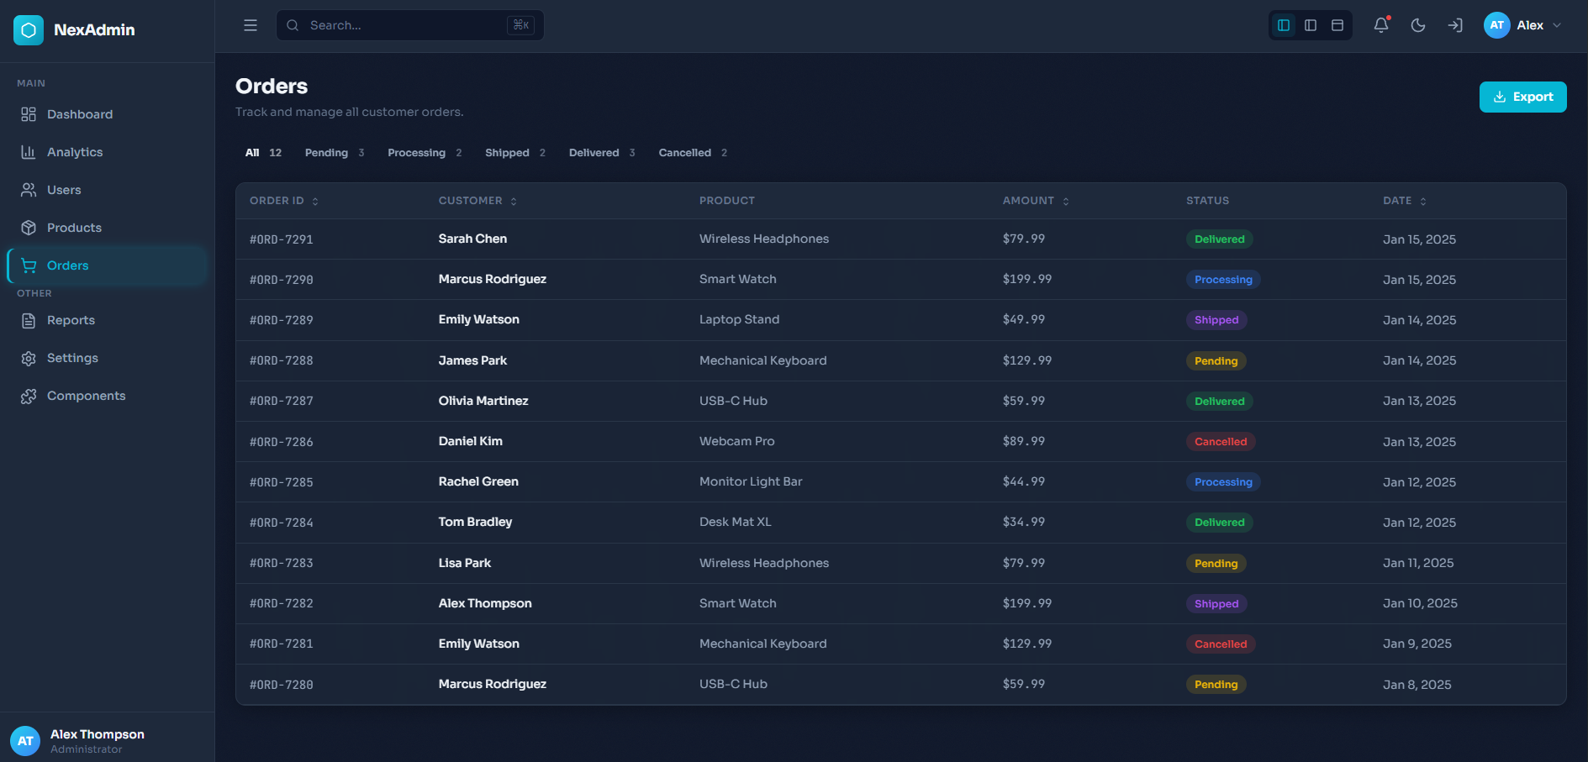
Task: Click the Export button
Action: (x=1522, y=97)
